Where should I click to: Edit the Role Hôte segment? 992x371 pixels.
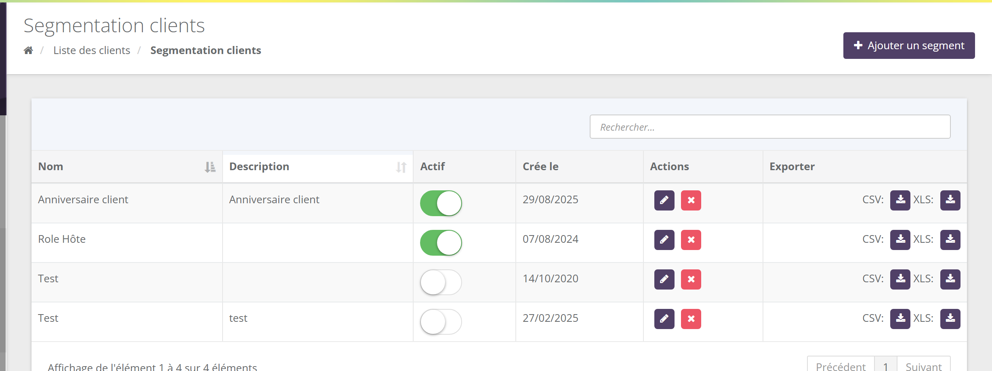coord(664,240)
